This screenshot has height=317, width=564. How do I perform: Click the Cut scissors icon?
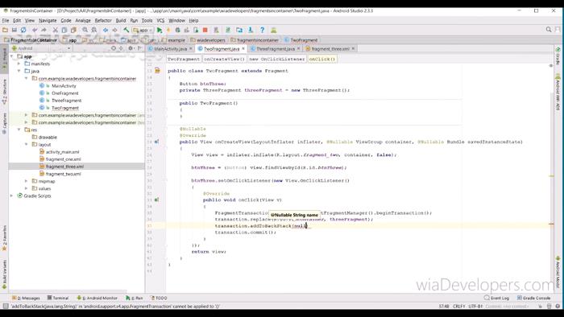point(55,30)
